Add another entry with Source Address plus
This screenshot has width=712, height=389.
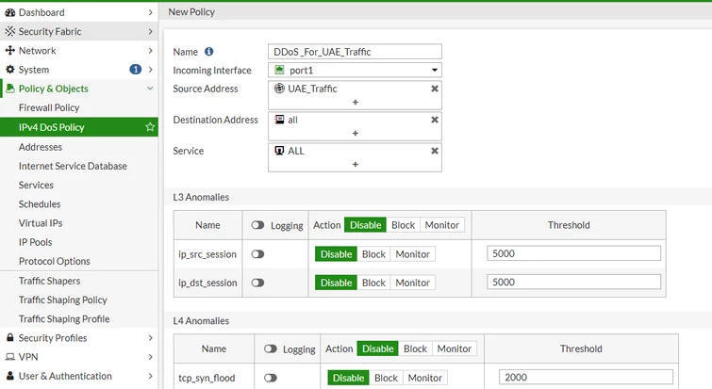pyautogui.click(x=356, y=102)
